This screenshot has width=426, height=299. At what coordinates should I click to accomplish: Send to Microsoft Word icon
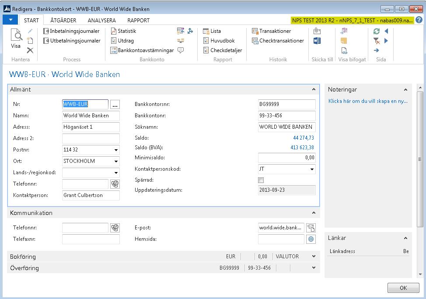click(x=317, y=41)
